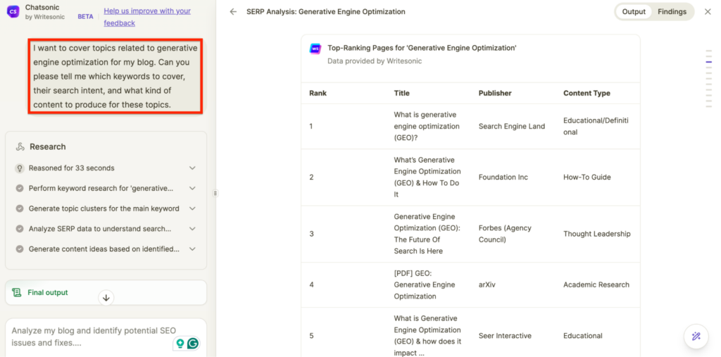Screen dimensions: 721x357
Task: Click the lightbulb icon beside Reasoned for 33 seconds
Action: [x=19, y=168]
